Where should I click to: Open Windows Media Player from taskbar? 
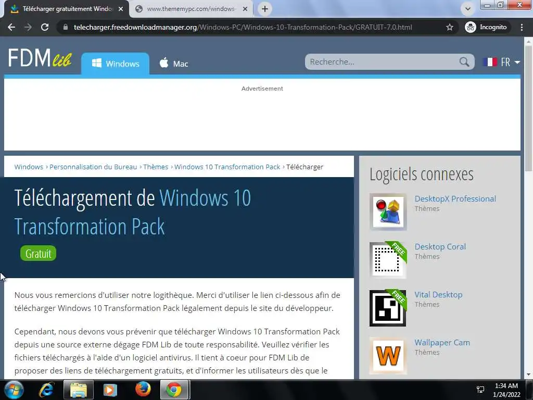[110, 390]
